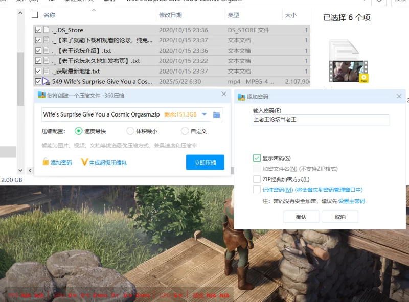The width and height of the screenshot is (409, 302).
Task: Click the 输入密码 text field
Action: coord(321,120)
